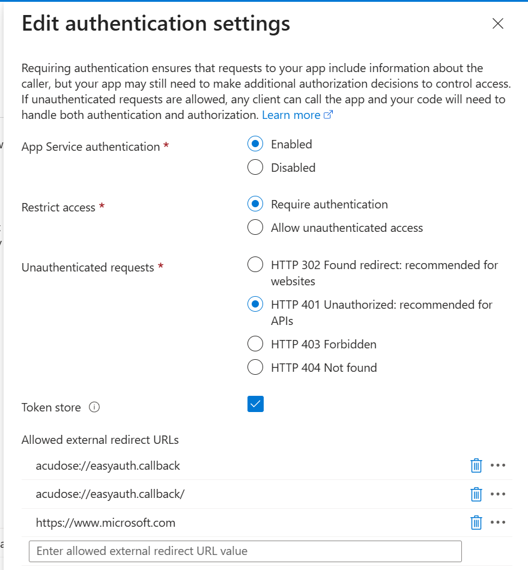Screen dimensions: 528x570
Task: Choose HTTP 403 Forbidden option
Action: click(255, 344)
